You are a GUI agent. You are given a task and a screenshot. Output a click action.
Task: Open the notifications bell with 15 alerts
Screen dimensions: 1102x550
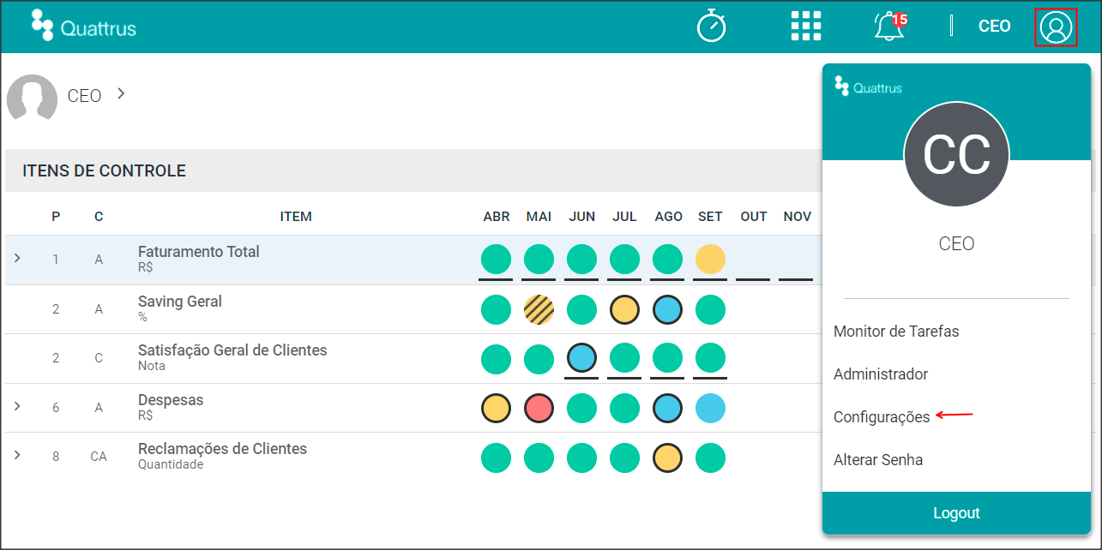pos(890,26)
